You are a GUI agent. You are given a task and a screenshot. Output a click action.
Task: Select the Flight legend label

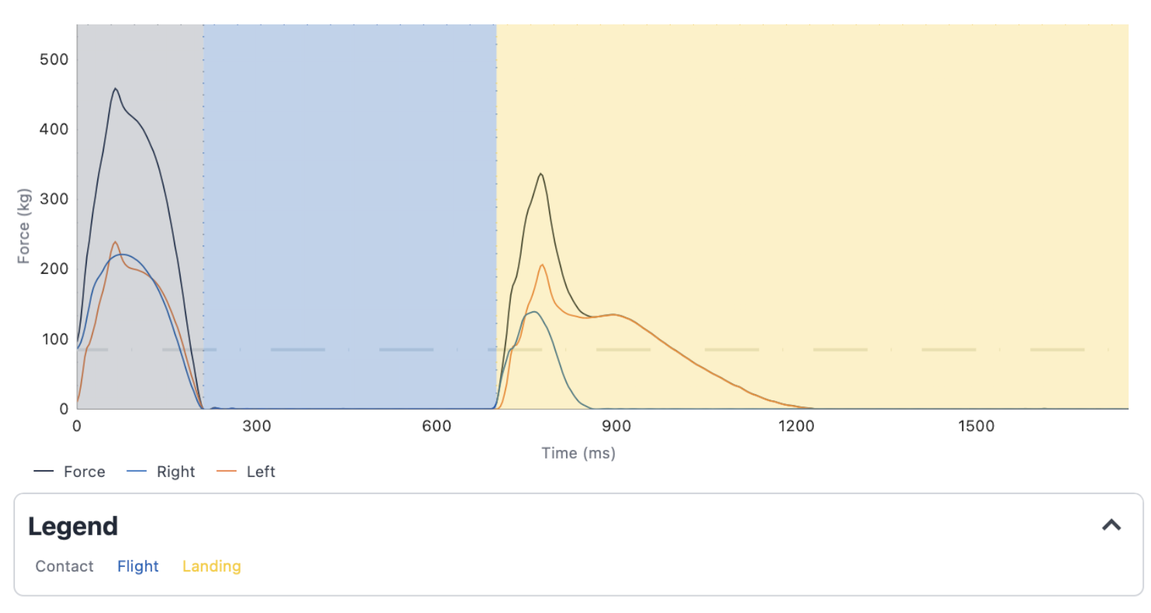(x=138, y=566)
